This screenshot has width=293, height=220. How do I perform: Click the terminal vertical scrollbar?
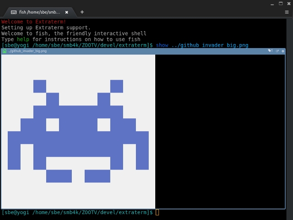pos(289,119)
